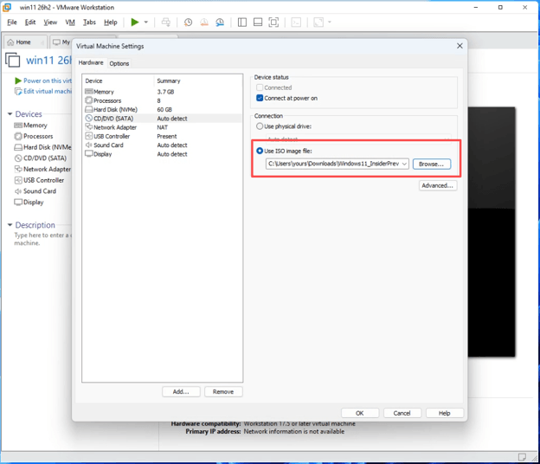Open the VM menu
This screenshot has width=540, height=464.
pyautogui.click(x=70, y=23)
